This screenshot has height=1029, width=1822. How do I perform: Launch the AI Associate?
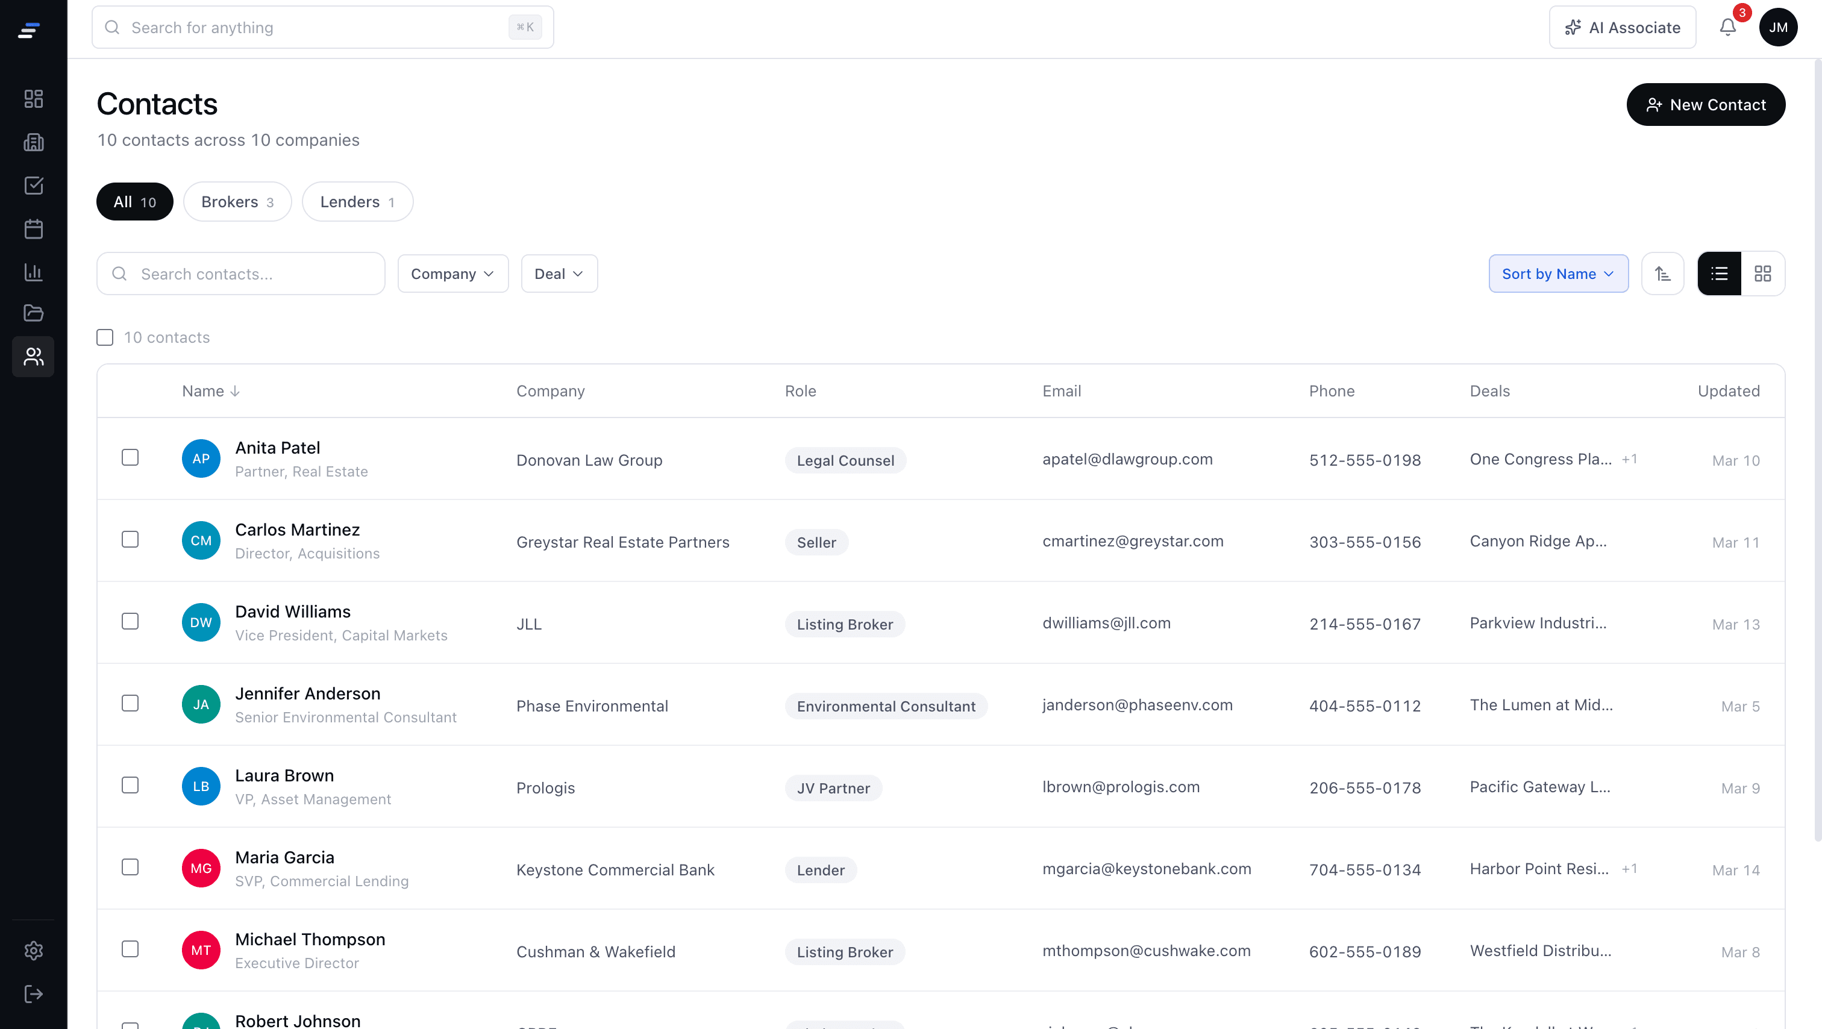coord(1623,27)
